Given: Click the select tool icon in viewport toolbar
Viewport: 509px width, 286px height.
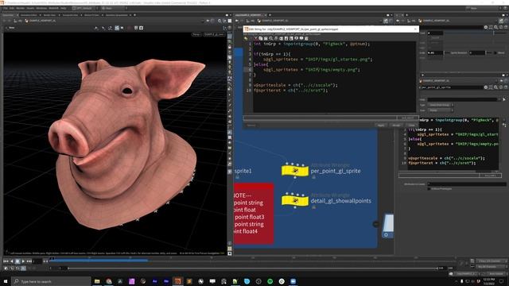Looking at the screenshot, I should click(96, 29).
